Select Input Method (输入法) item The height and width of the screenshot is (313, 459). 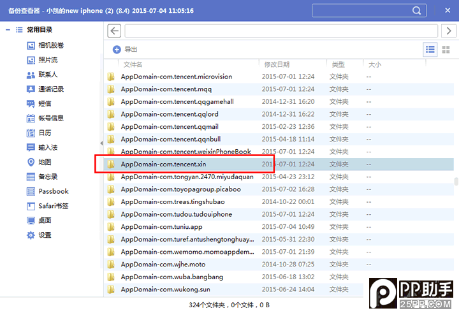click(42, 147)
